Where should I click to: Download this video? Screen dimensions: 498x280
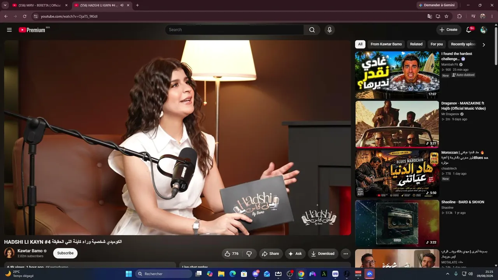click(323, 254)
